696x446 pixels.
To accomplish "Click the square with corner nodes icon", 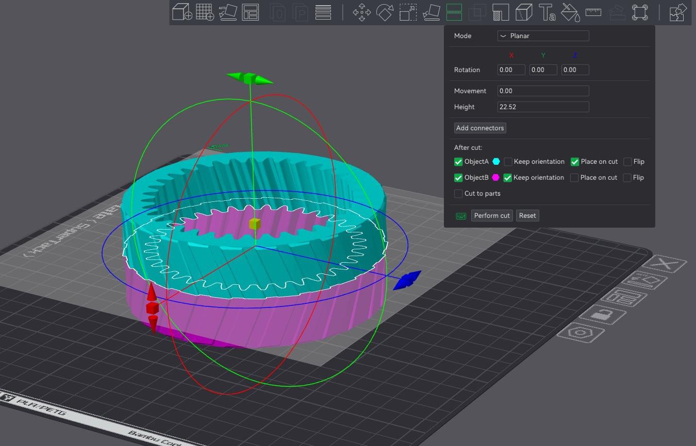I will click(640, 12).
